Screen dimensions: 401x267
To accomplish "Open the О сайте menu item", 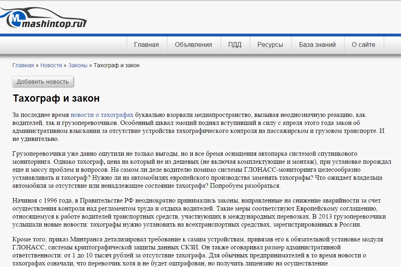I will (x=363, y=45).
